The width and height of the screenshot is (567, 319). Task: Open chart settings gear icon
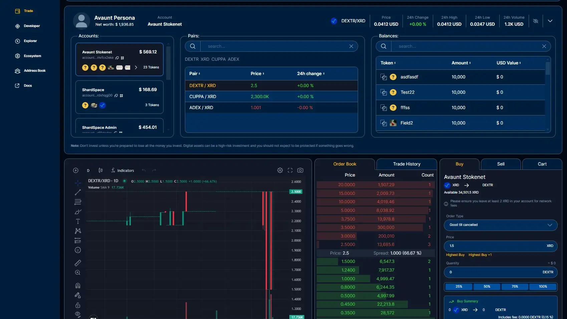click(280, 171)
